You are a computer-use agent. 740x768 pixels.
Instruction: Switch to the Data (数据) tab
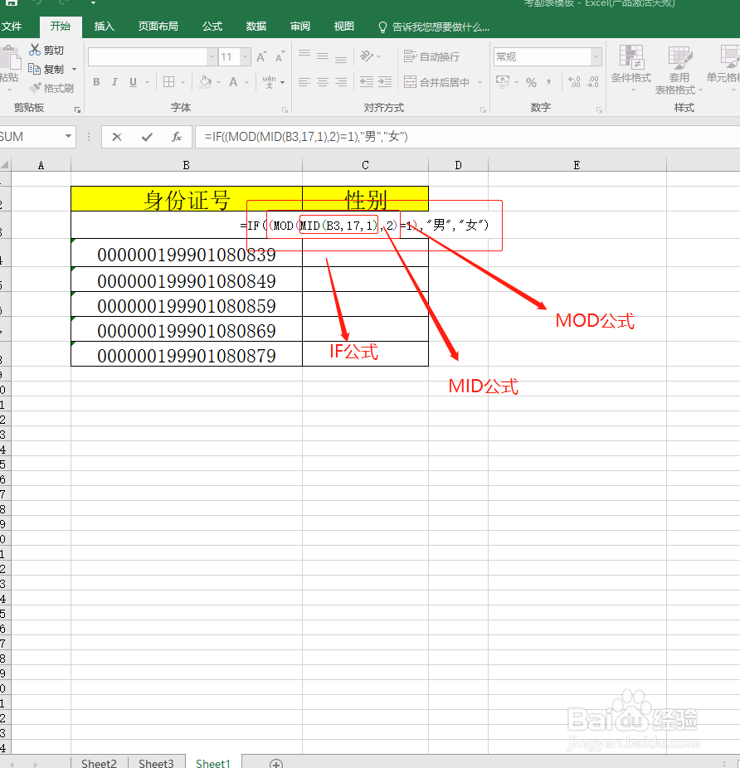(x=256, y=26)
